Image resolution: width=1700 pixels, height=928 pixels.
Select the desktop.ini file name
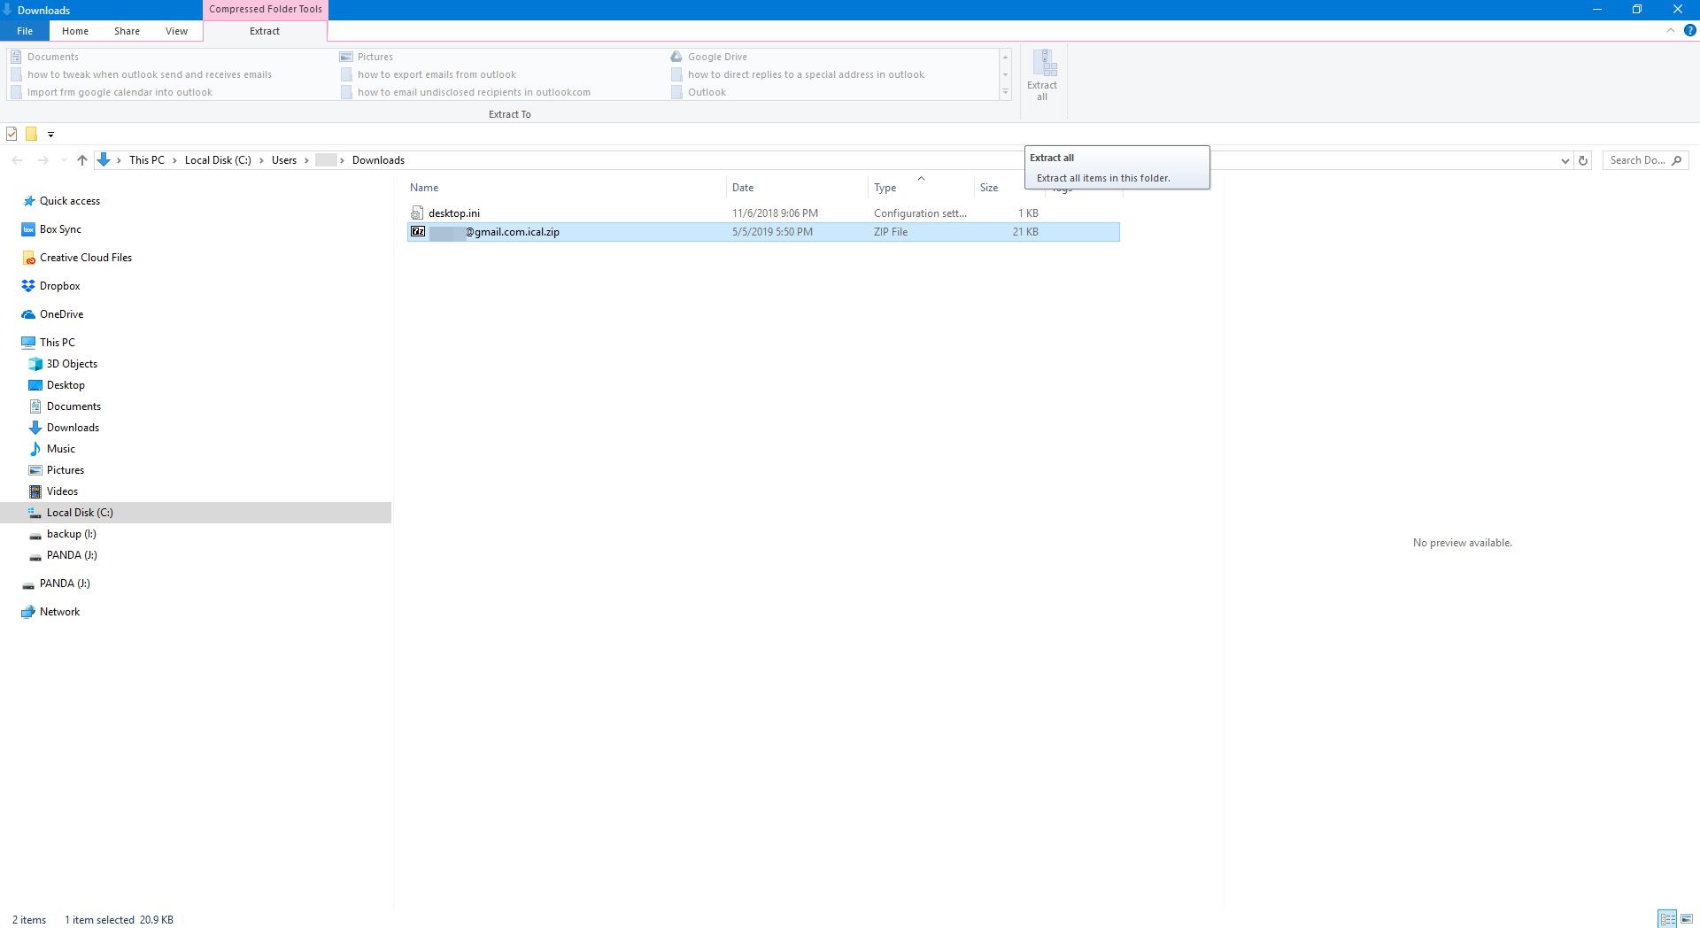tap(454, 213)
